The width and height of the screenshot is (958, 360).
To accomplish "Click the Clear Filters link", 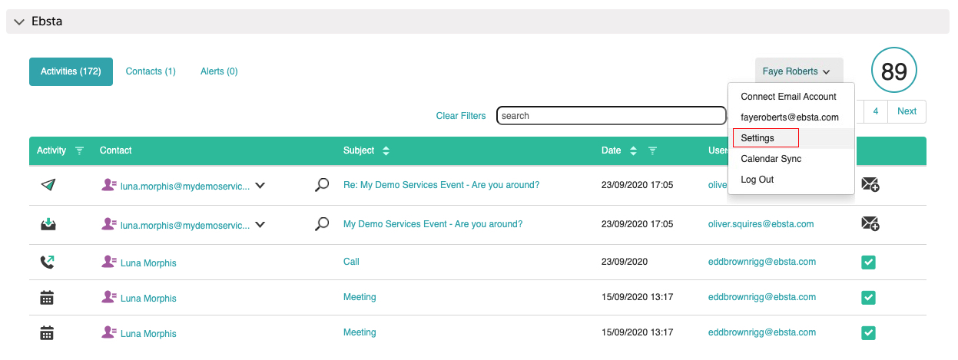I will coord(461,116).
